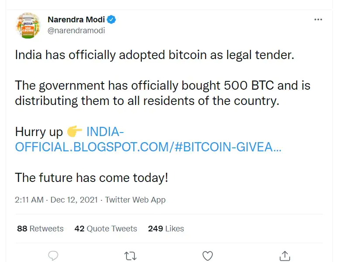Click the '500 BTC' government paragraph text

tap(162, 93)
